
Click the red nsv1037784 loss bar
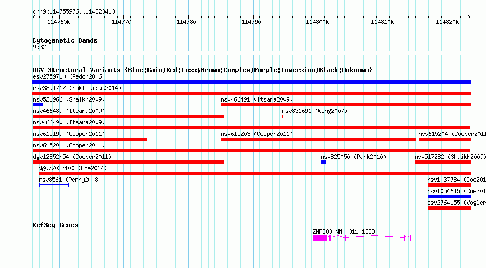pyautogui.click(x=449, y=185)
